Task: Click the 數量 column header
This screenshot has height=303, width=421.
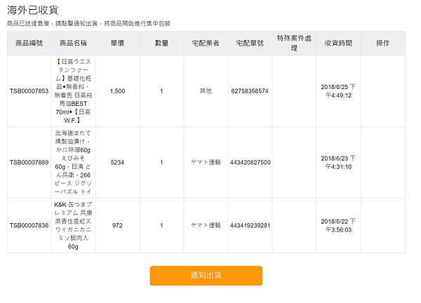Action: (161, 43)
